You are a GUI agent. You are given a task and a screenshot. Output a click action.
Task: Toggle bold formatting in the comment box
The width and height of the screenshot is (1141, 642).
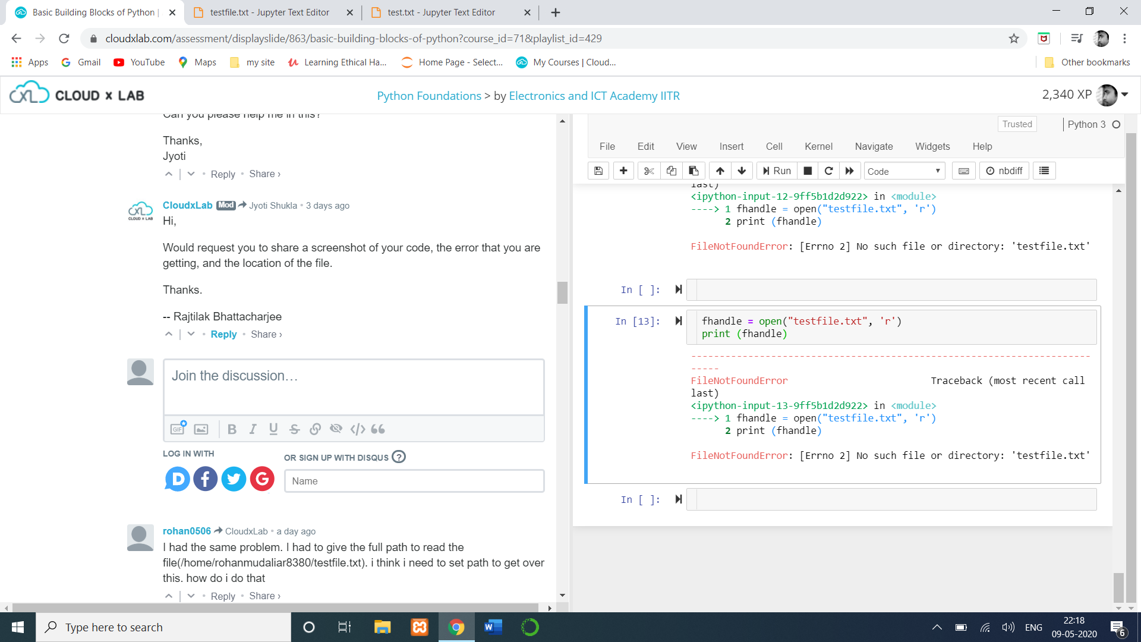point(232,429)
